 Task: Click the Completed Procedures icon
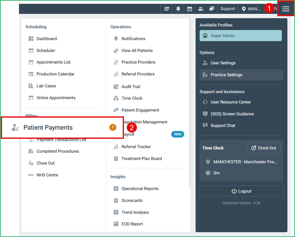[x=31, y=151]
